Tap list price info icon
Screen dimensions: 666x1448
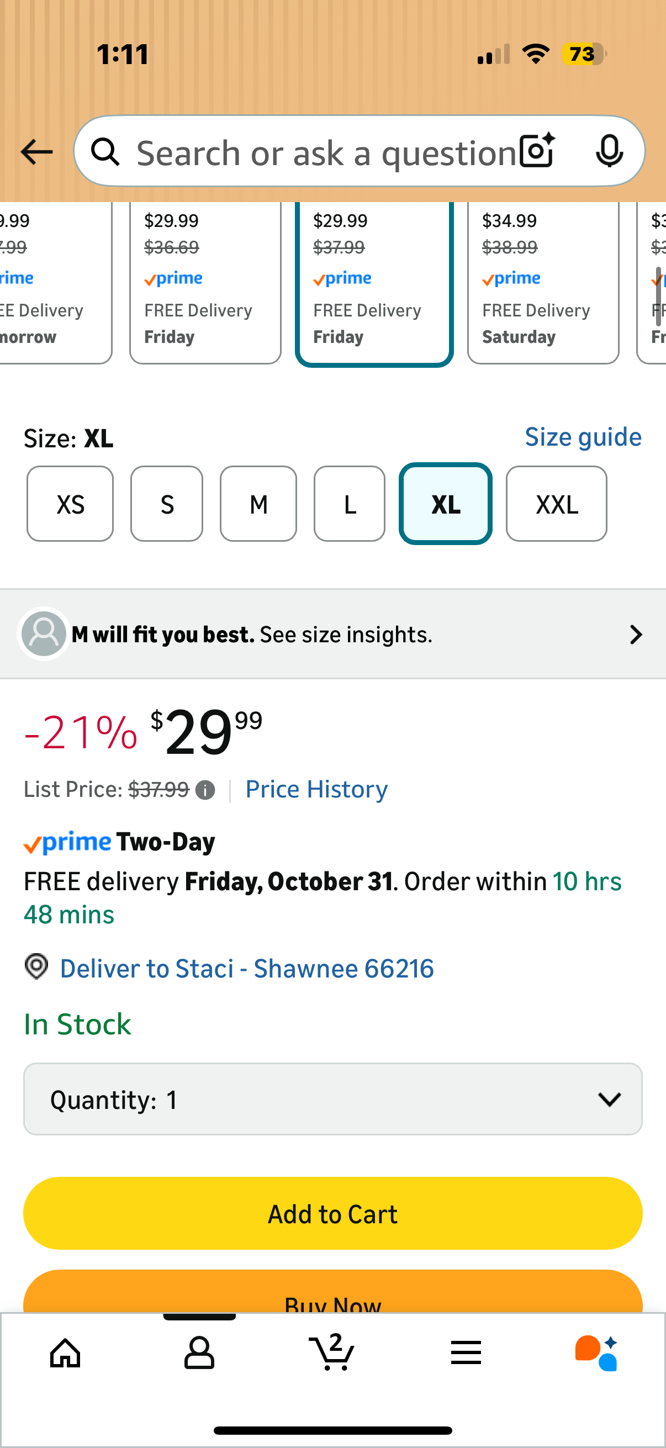205,790
